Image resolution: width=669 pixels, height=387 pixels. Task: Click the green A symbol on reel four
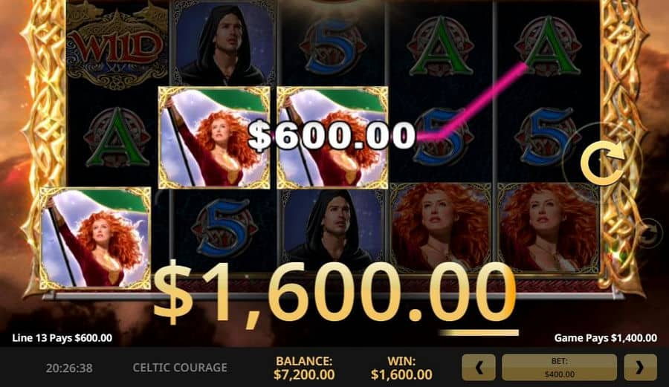(440, 46)
